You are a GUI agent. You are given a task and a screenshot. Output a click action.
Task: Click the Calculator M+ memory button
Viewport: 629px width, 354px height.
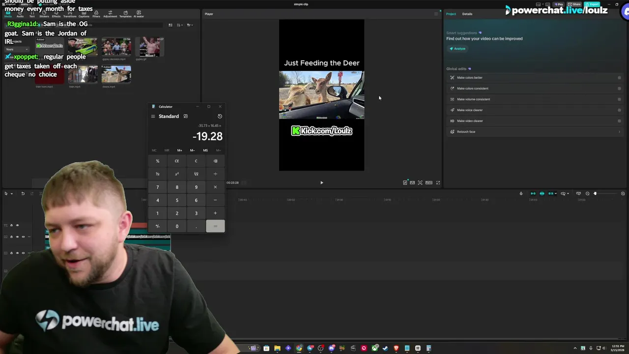[x=179, y=150]
